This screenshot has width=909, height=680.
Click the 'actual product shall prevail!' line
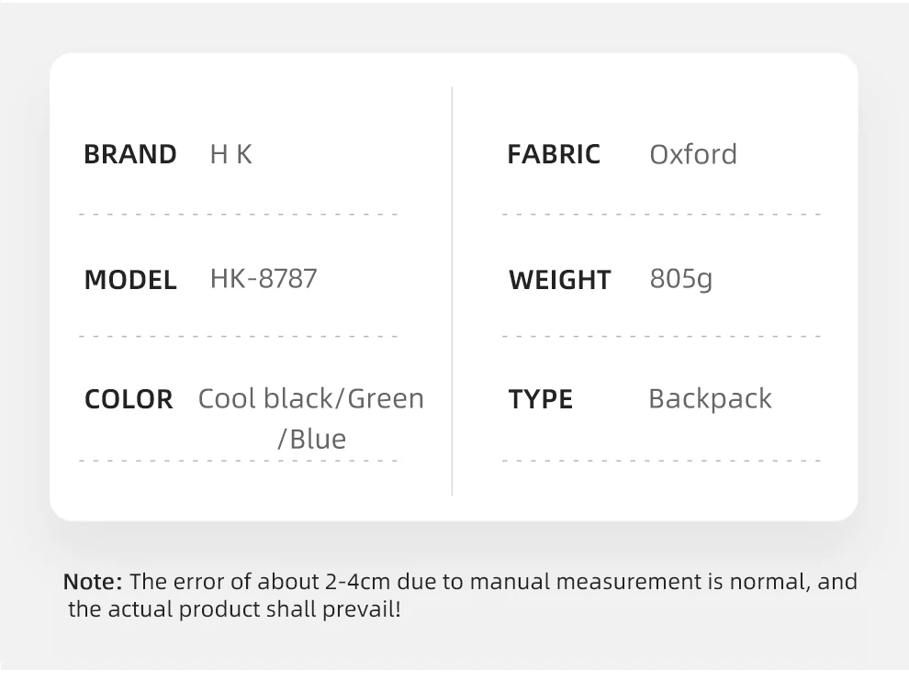(235, 608)
